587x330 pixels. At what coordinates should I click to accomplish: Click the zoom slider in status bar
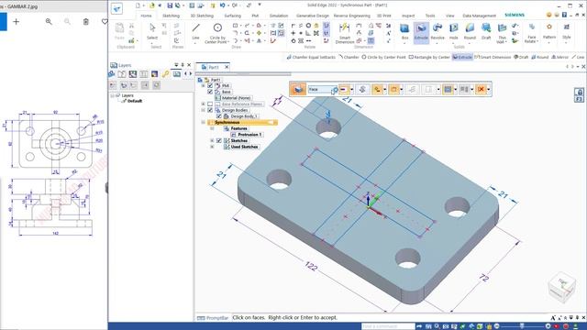[522, 326]
